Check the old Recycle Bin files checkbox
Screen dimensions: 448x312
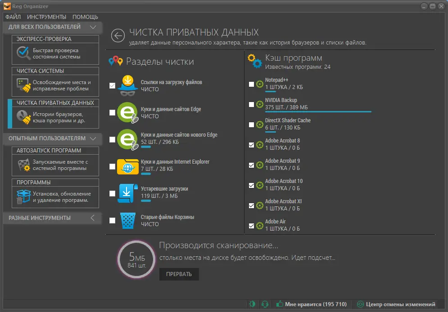(112, 220)
